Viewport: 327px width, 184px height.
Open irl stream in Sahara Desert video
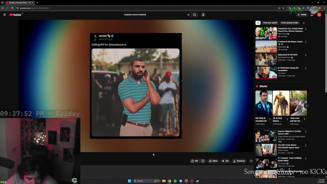point(266,46)
